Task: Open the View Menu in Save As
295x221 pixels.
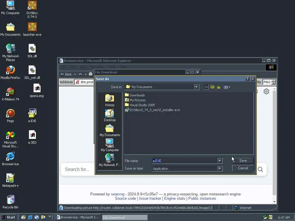Action: click(x=227, y=87)
